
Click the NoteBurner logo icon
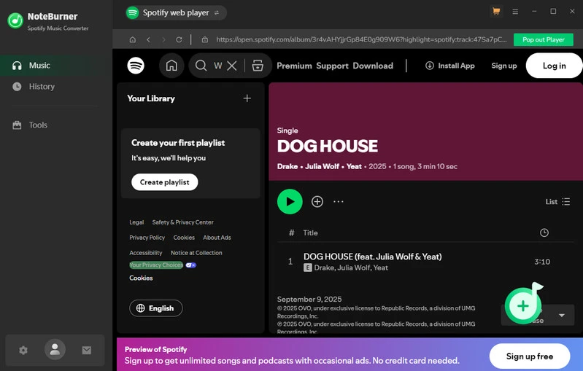point(15,21)
